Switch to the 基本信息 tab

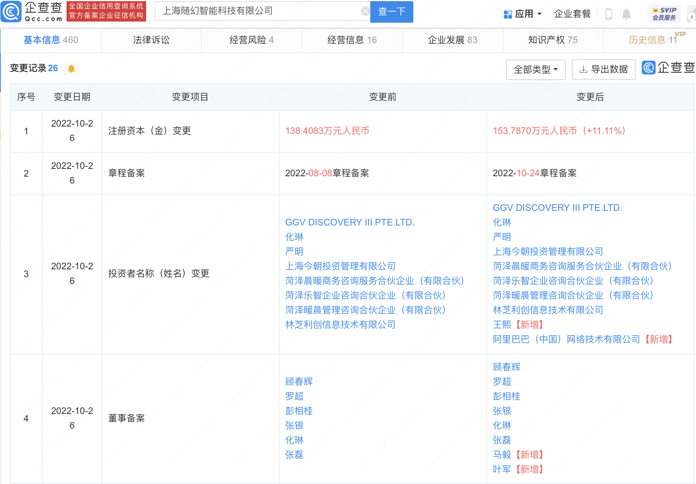[x=51, y=40]
